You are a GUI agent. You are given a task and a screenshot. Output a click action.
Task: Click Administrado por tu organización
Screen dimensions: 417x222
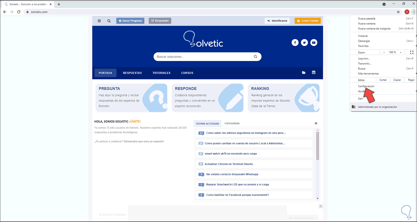point(383,107)
